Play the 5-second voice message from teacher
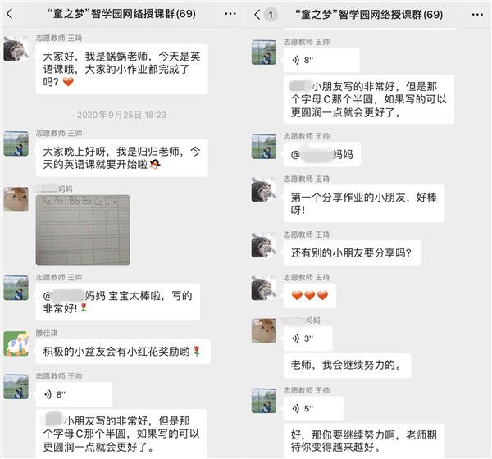 click(x=313, y=408)
